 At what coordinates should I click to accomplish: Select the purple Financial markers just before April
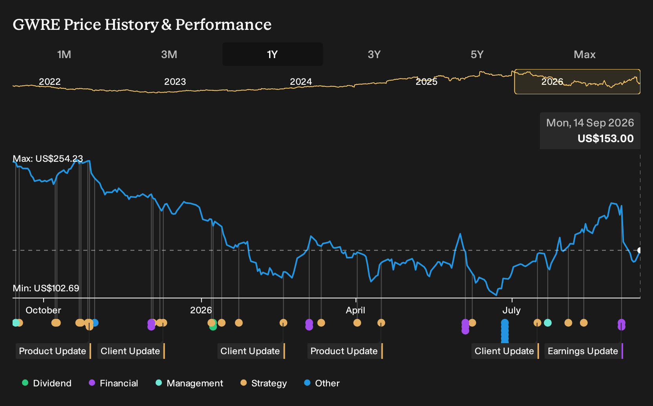click(309, 325)
